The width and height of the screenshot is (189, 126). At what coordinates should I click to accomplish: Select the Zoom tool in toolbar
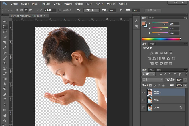pyautogui.click(x=5, y=121)
